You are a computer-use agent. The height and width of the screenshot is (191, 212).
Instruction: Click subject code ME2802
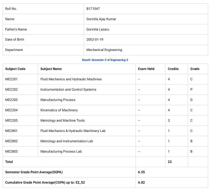pyautogui.click(x=11, y=141)
